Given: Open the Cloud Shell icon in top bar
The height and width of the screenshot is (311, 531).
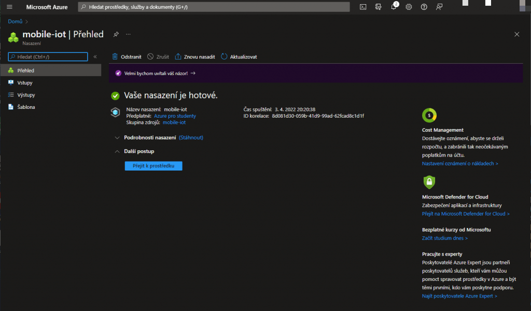Looking at the screenshot, I should pos(364,7).
